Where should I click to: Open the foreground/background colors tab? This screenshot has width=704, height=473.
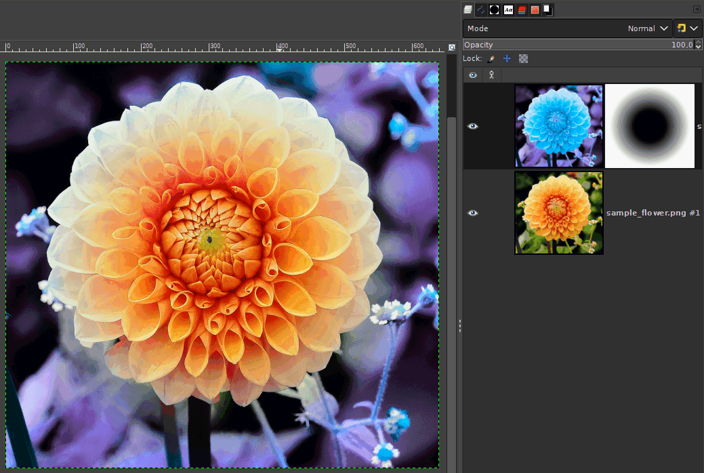pos(547,10)
